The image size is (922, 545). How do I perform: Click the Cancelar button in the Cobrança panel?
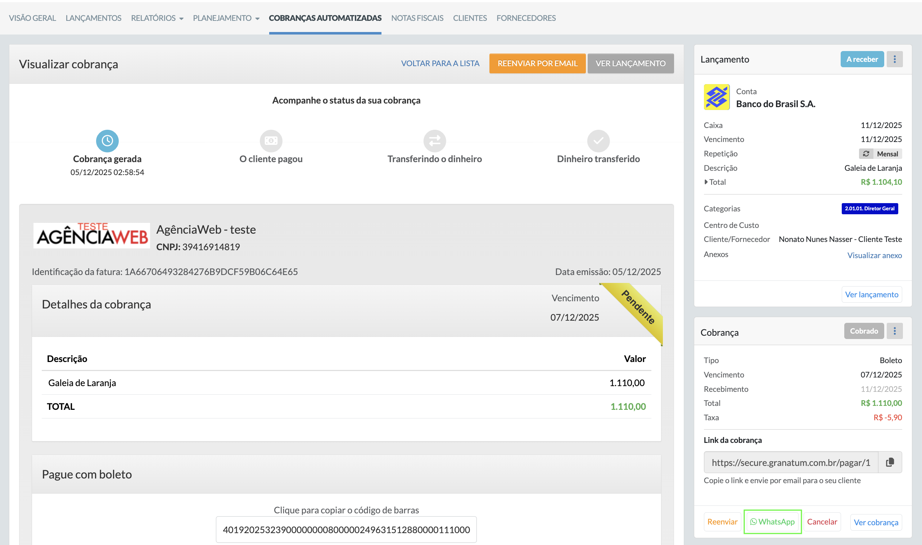pos(822,522)
